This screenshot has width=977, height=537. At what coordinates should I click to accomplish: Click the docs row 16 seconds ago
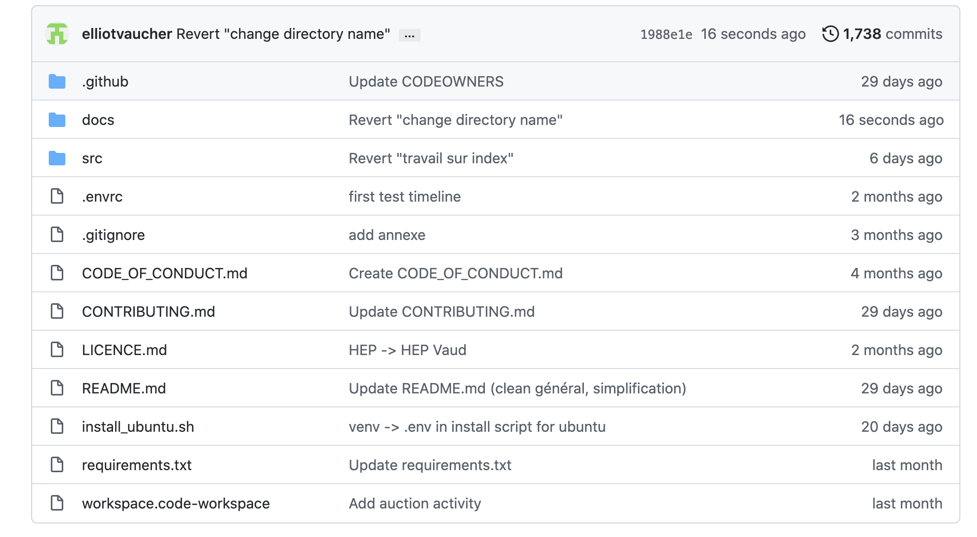tap(891, 120)
